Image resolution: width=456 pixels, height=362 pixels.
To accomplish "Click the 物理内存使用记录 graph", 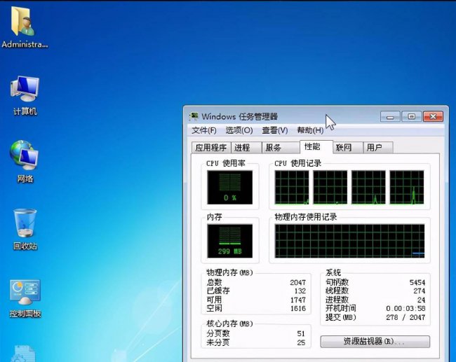I will [349, 241].
